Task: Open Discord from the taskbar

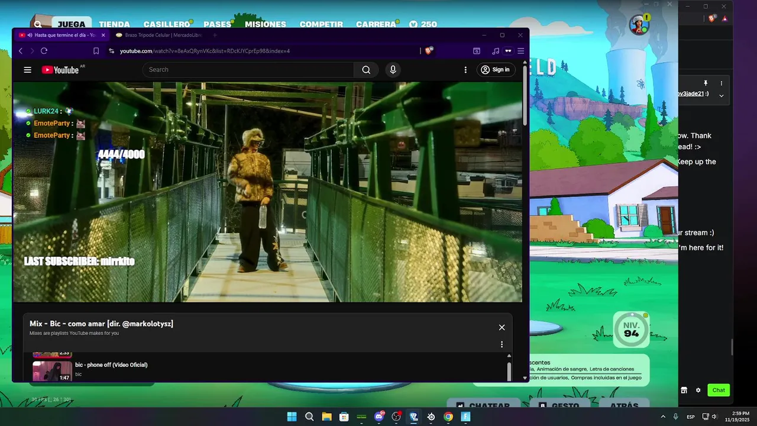Action: [379, 417]
